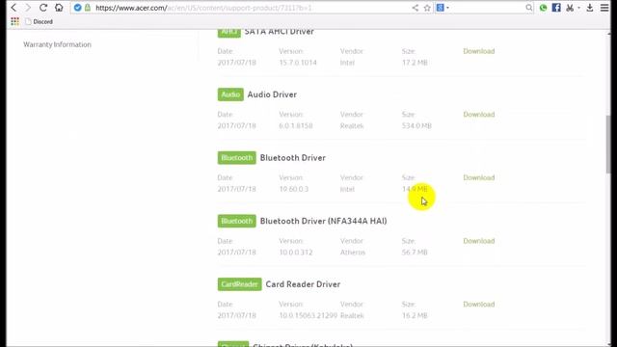
Task: Select the Card Reader Driver title
Action: [303, 284]
